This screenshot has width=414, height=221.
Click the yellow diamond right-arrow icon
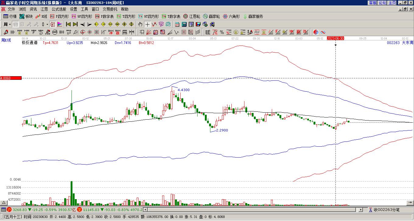coord(103,24)
